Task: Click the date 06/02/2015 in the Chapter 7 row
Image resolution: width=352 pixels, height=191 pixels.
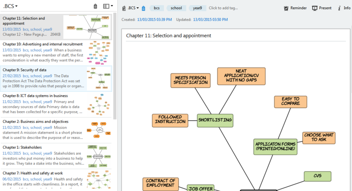Action: [x=12, y=179]
